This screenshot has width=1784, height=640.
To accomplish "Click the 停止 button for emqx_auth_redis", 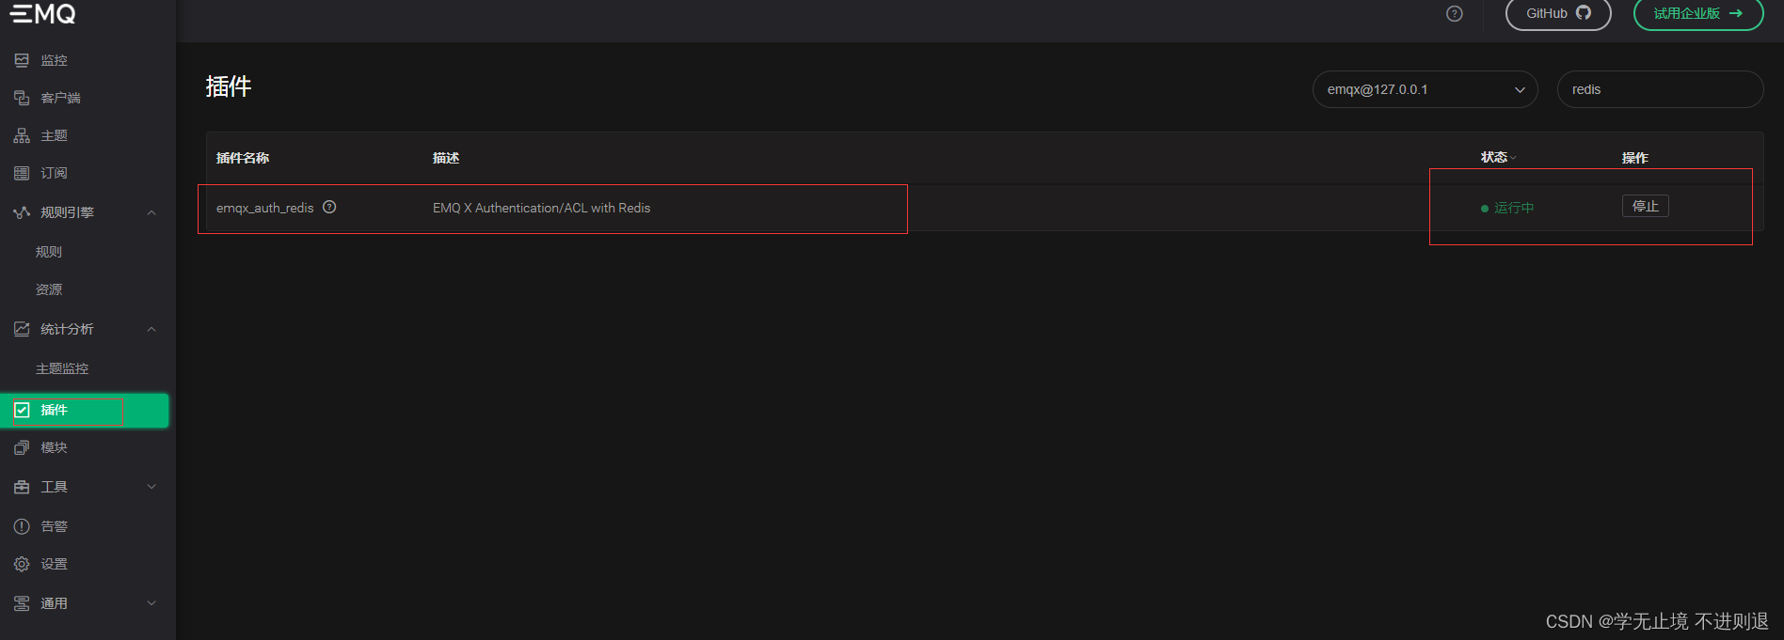I will (1645, 206).
